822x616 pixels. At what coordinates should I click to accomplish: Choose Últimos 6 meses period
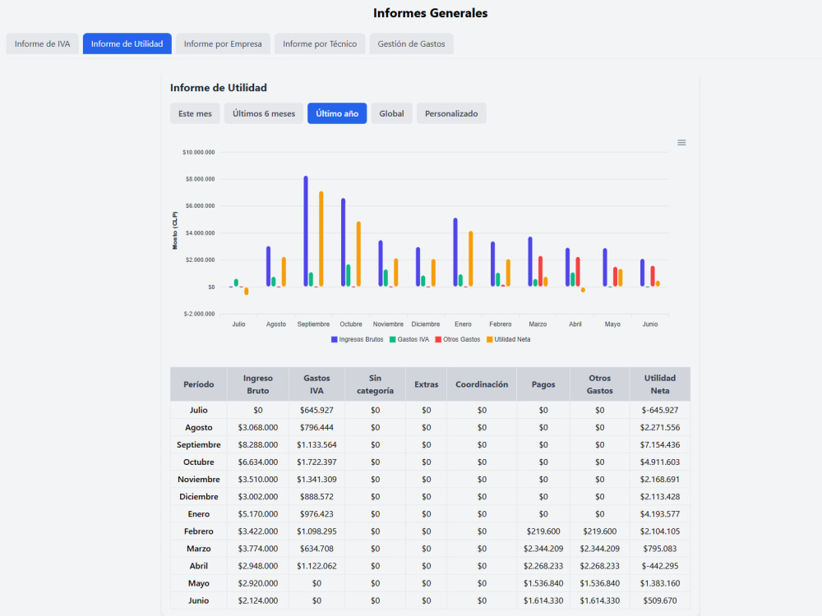click(x=264, y=113)
